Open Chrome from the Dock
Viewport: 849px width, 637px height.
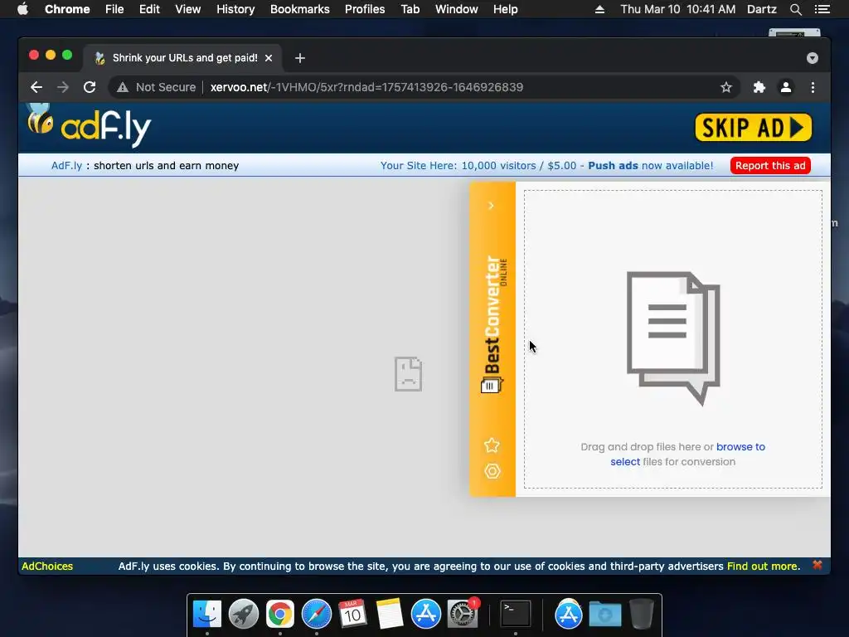pos(280,615)
